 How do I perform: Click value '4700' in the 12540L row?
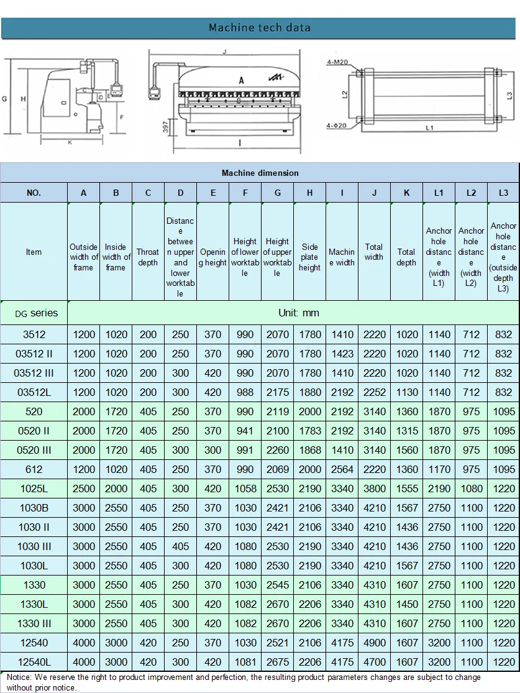point(375,662)
